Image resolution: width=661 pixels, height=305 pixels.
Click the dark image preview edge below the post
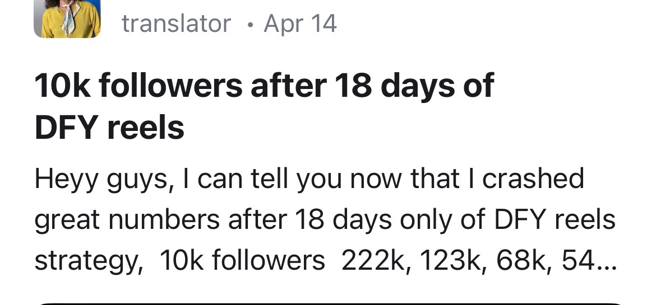coord(331,303)
